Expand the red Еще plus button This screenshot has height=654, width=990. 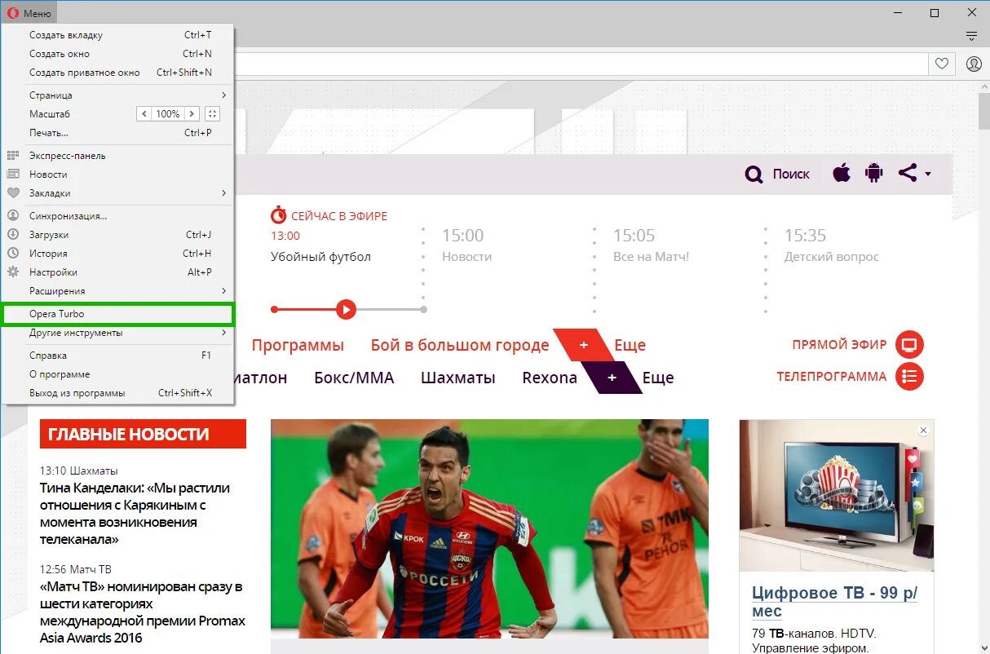tap(583, 345)
